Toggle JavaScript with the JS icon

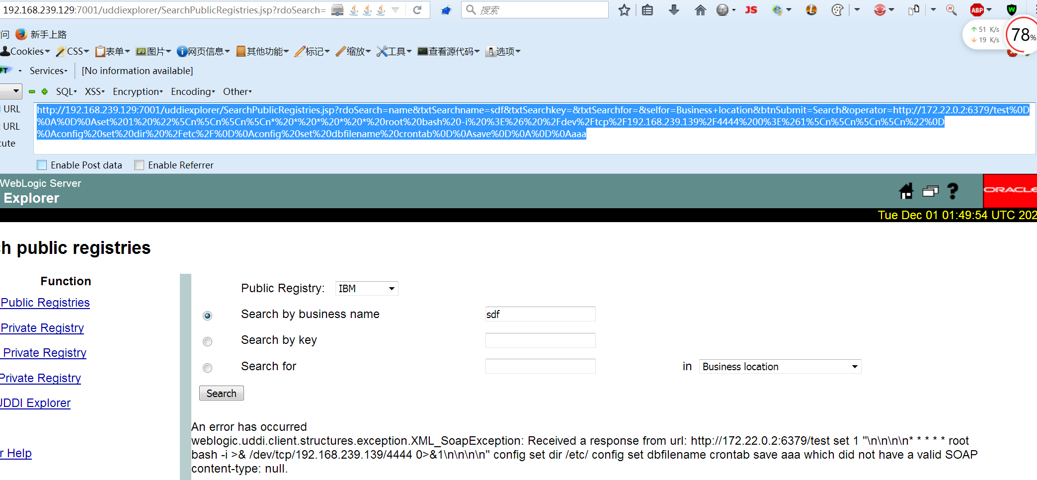point(751,9)
